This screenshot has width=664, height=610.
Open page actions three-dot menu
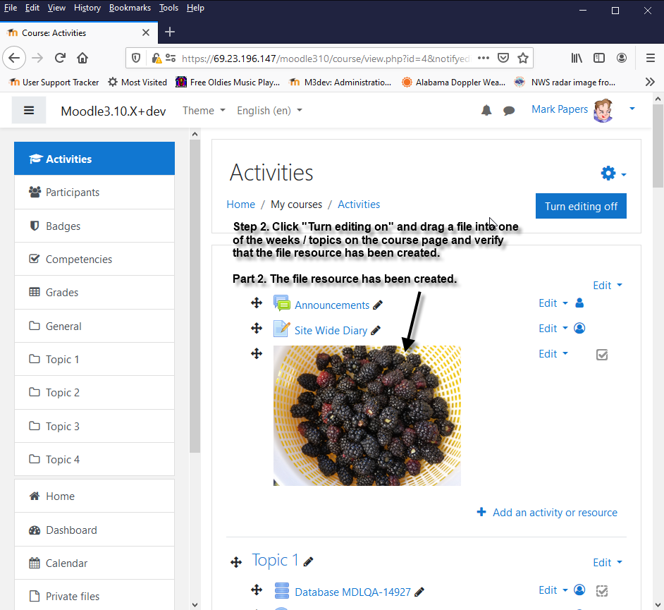[483, 58]
